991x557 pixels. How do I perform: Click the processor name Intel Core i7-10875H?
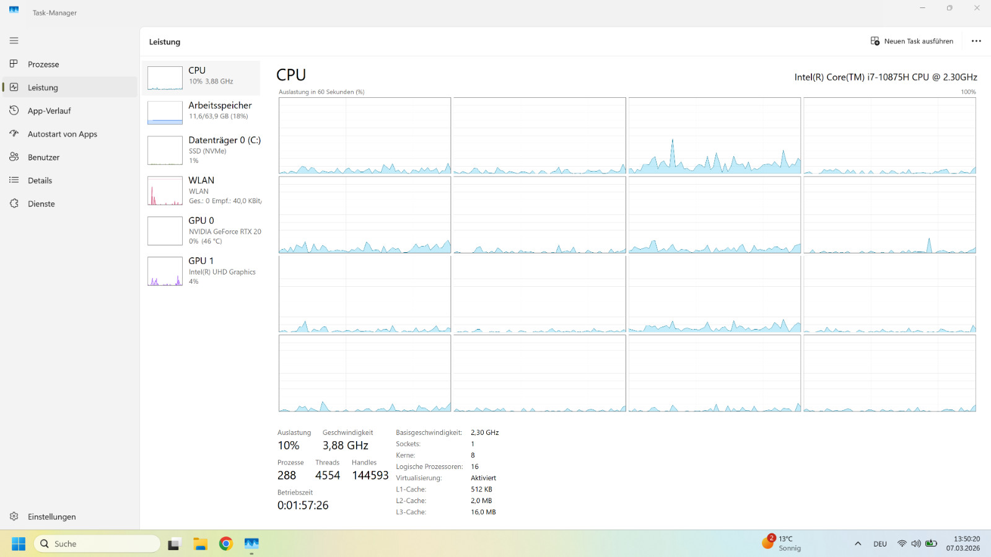[886, 77]
